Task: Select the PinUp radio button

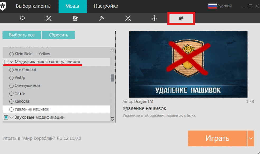Action: (x=11, y=78)
